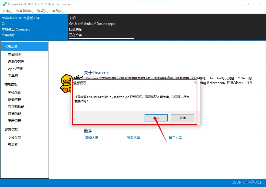This screenshot has width=266, height=187.
Task: Click the 关于Dism++ heading
Action: click(x=96, y=73)
